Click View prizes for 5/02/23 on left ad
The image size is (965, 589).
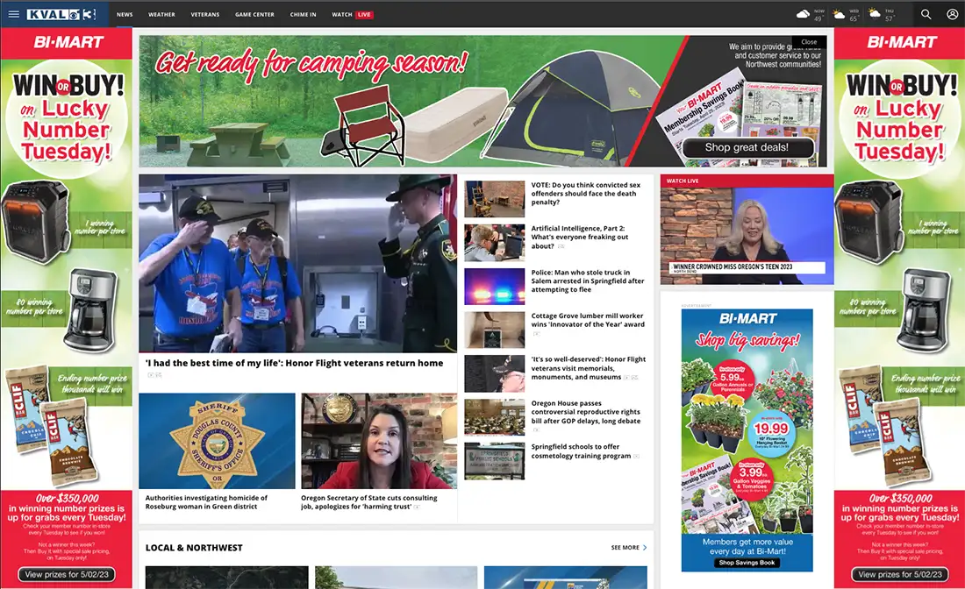pyautogui.click(x=67, y=574)
